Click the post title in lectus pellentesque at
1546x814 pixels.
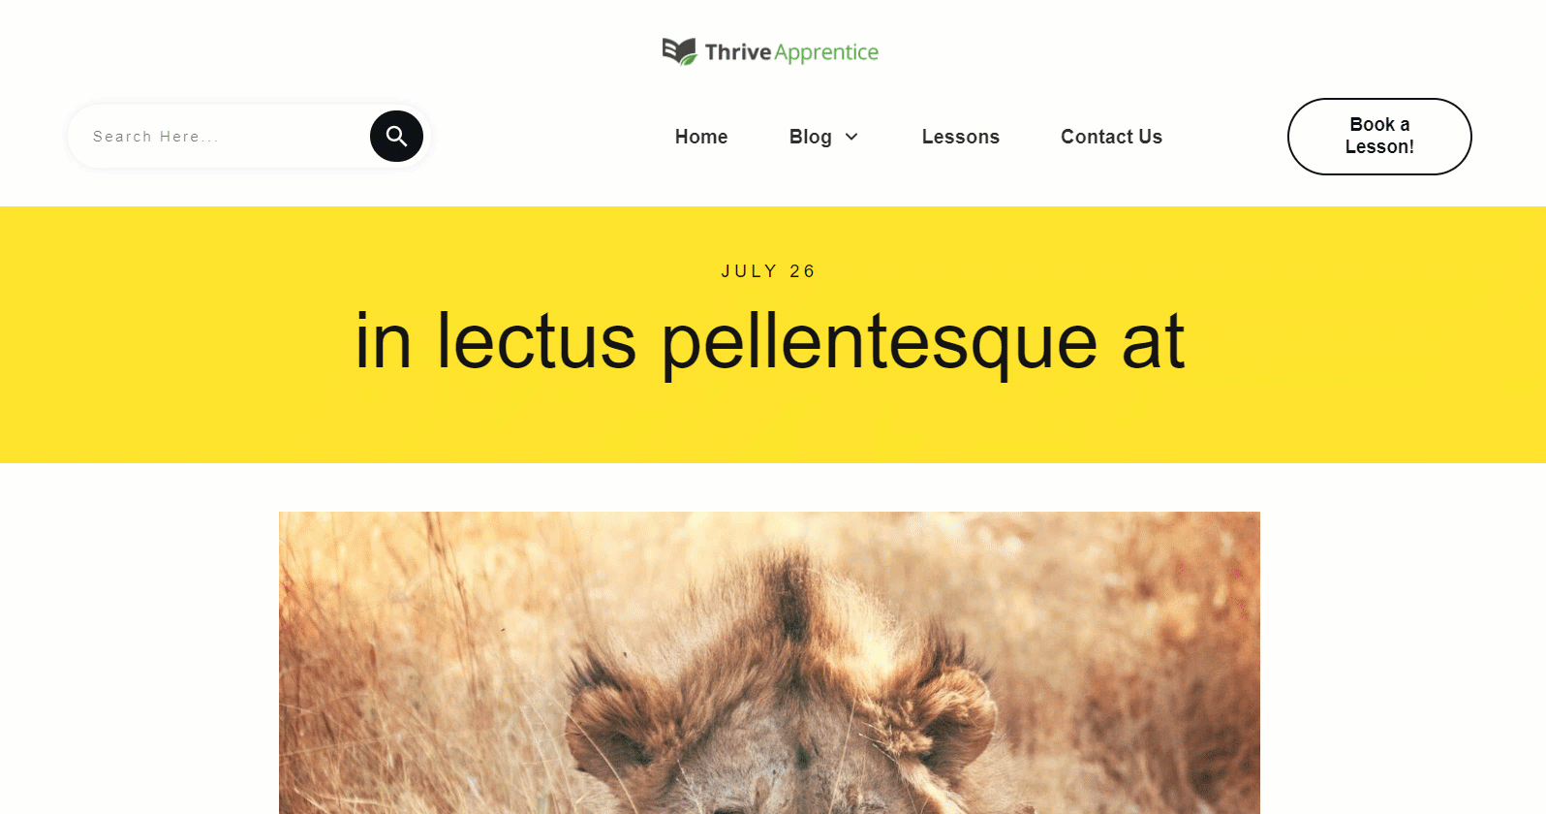tap(770, 341)
